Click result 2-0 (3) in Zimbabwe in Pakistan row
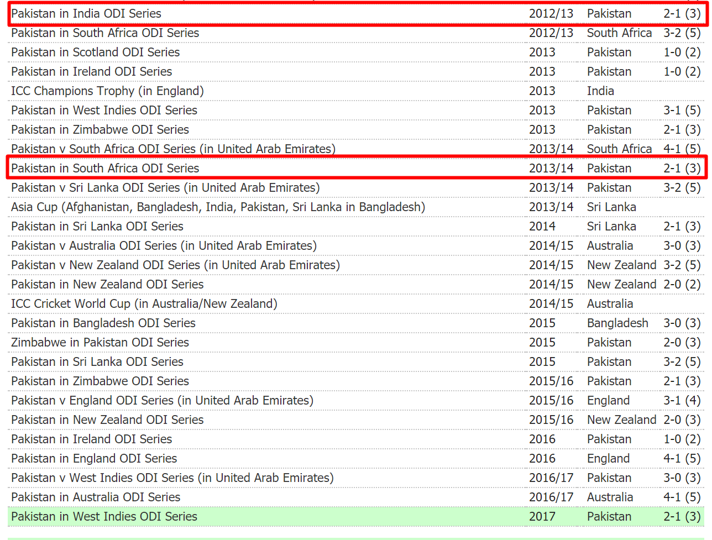Image resolution: width=712 pixels, height=540 pixels. pyautogui.click(x=682, y=342)
